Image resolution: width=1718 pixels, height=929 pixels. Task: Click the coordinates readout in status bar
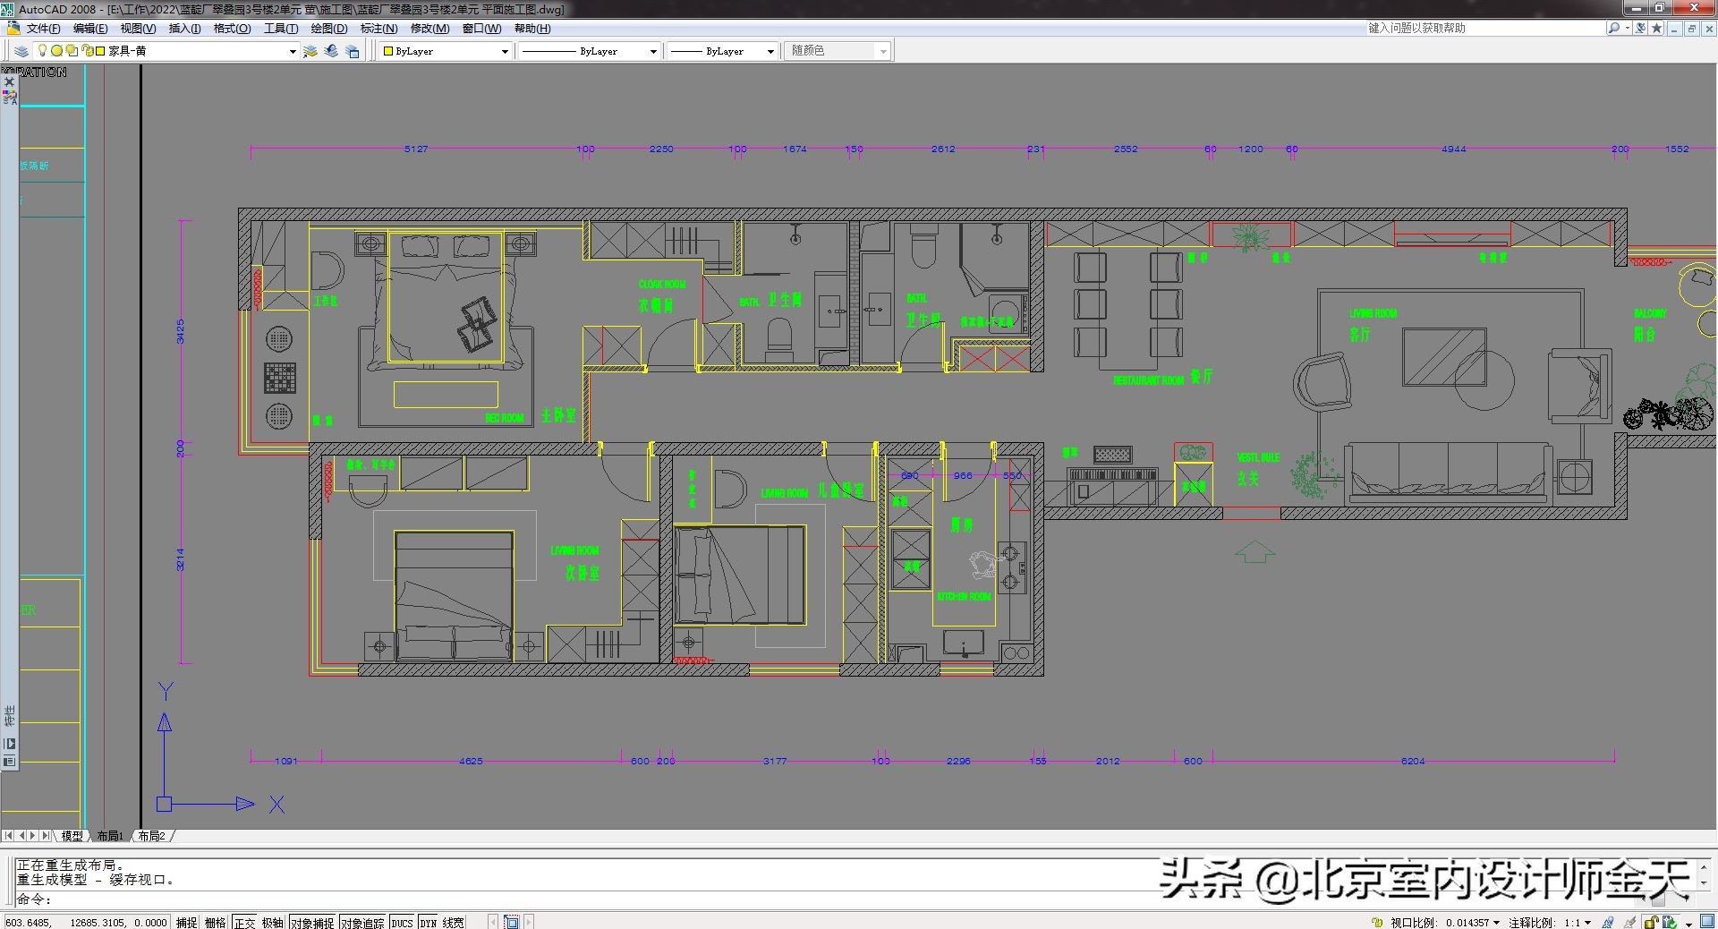86,922
